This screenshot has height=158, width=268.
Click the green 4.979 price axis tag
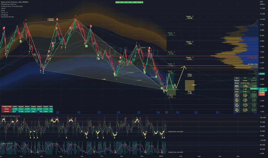[262, 74]
